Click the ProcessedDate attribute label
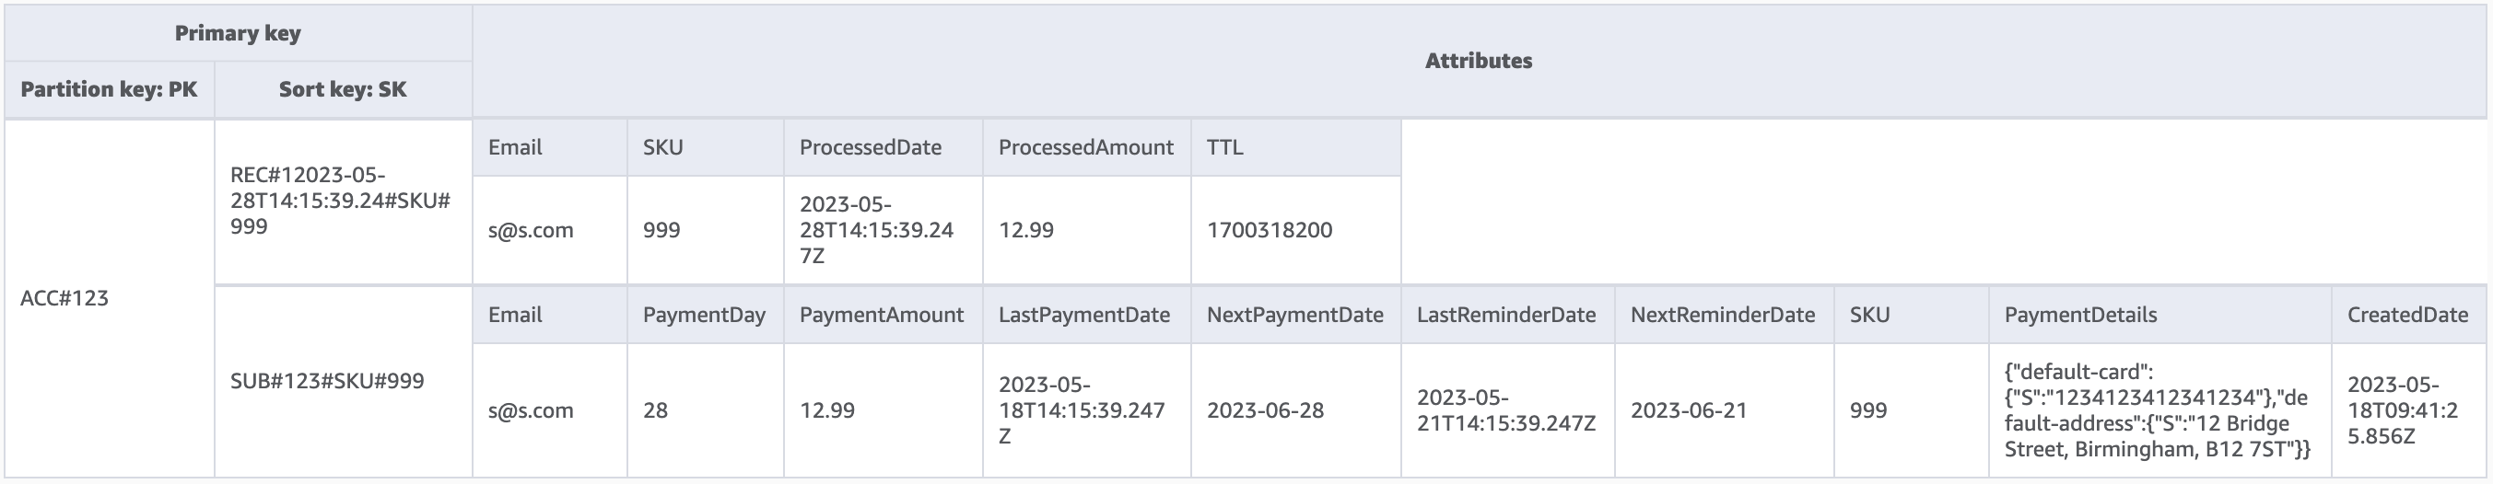The width and height of the screenshot is (2493, 484). [x=870, y=148]
